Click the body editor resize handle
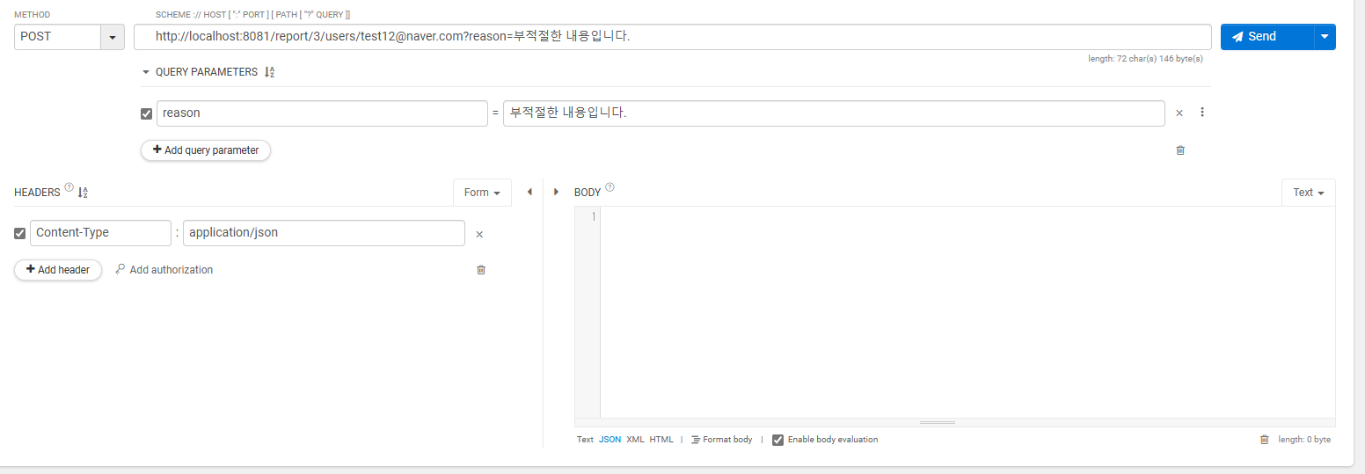This screenshot has height=474, width=1365. (938, 423)
